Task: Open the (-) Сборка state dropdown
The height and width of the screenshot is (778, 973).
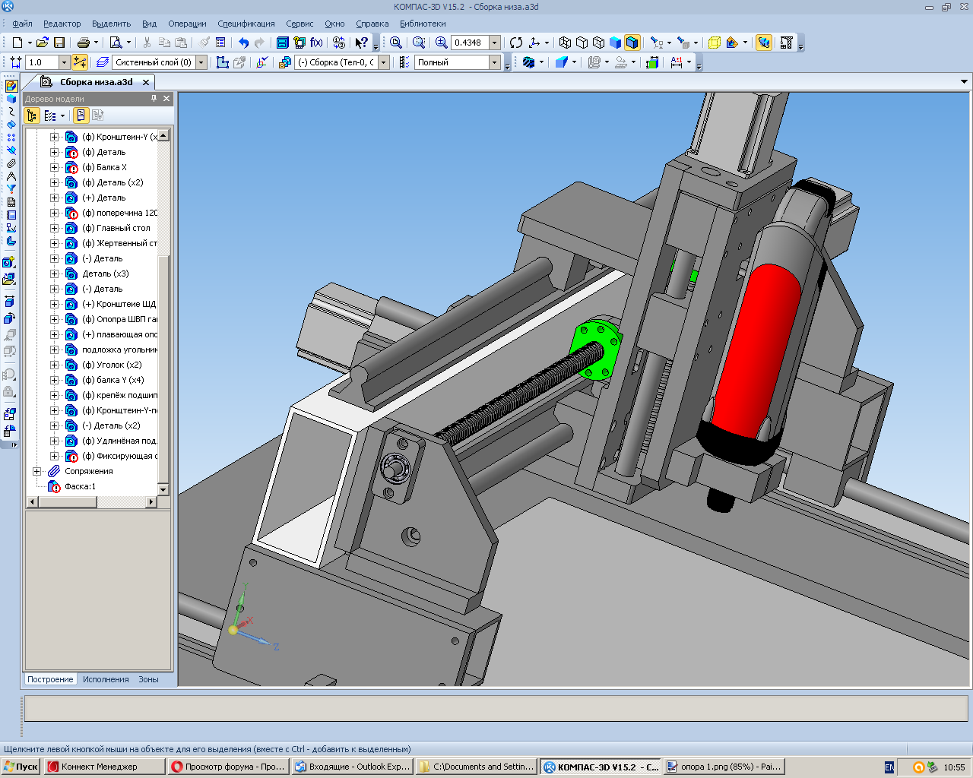Action: coord(384,62)
